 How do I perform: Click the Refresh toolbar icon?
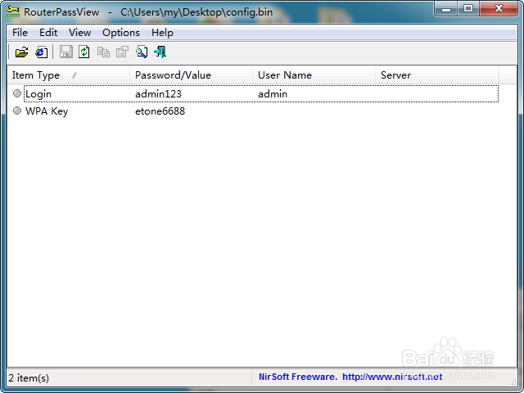click(x=84, y=52)
